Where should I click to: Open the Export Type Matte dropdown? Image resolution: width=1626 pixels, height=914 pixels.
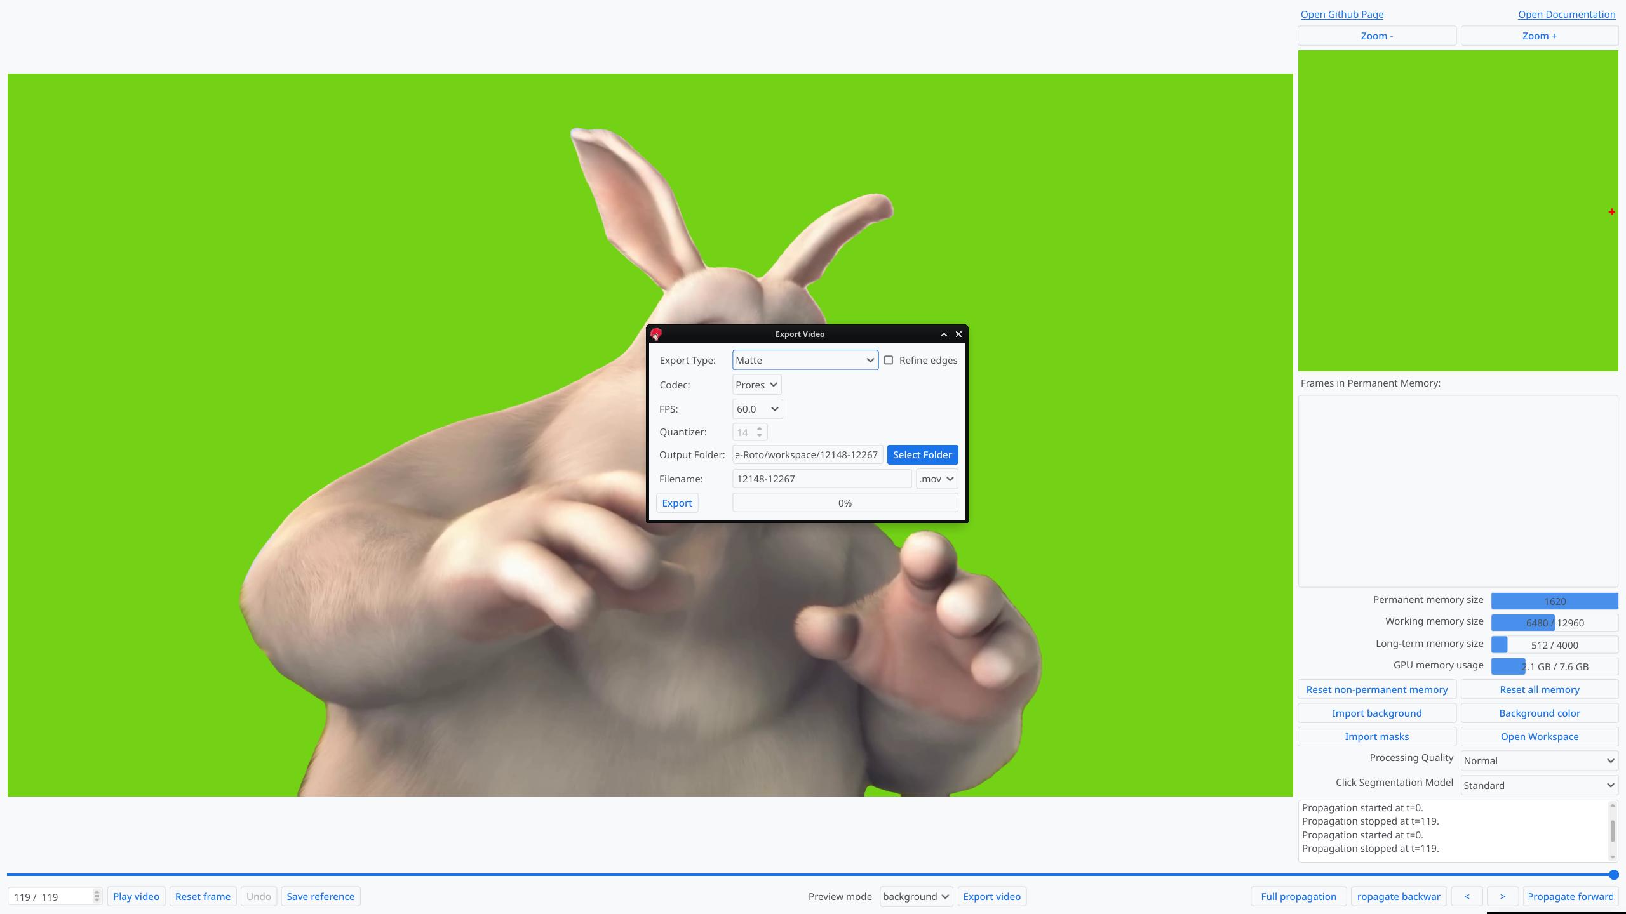click(x=805, y=360)
